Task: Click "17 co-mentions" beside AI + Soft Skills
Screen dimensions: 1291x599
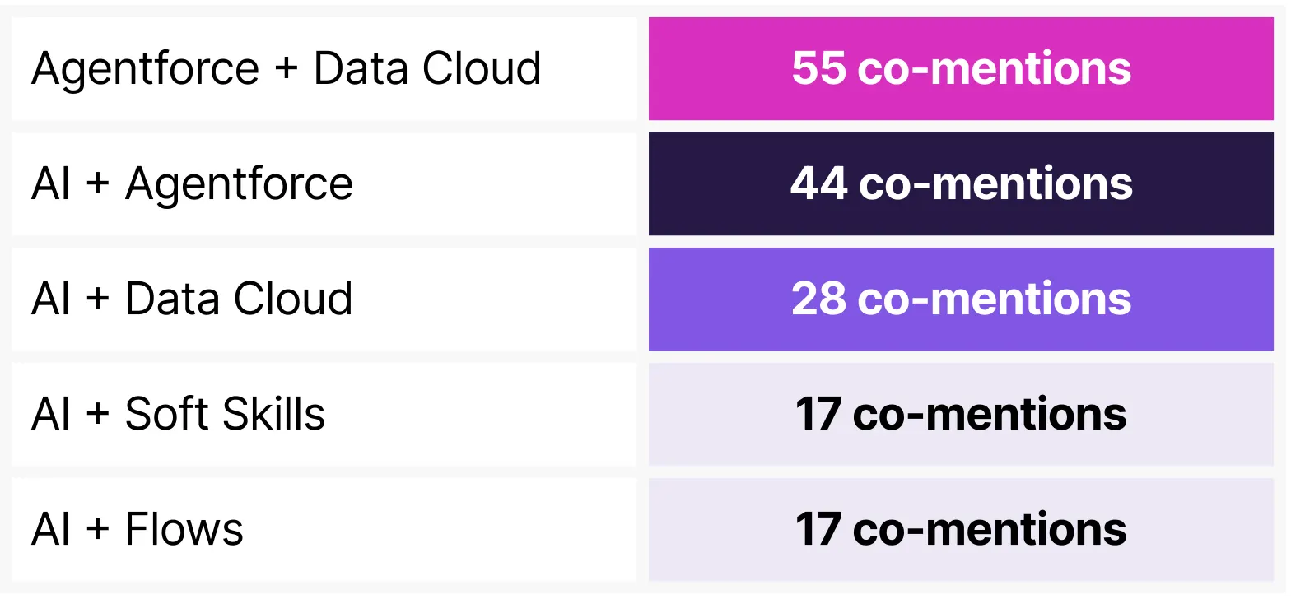Action: [961, 414]
